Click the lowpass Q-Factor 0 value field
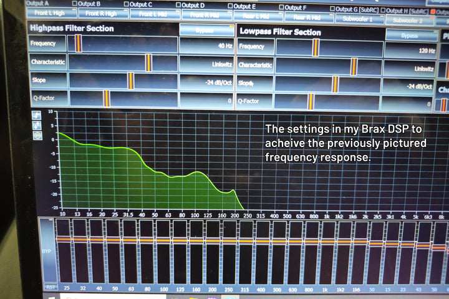Screen dimensions: 449x299 click(x=407, y=103)
